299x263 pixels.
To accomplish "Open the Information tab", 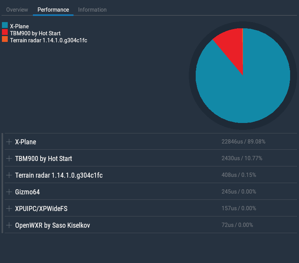I will 92,10.
